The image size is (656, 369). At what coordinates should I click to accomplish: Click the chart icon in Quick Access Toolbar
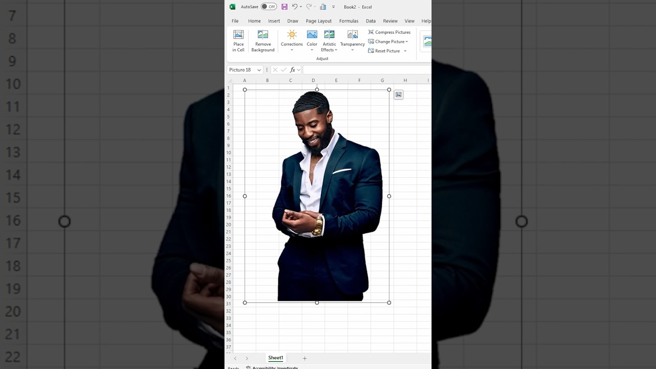[323, 7]
